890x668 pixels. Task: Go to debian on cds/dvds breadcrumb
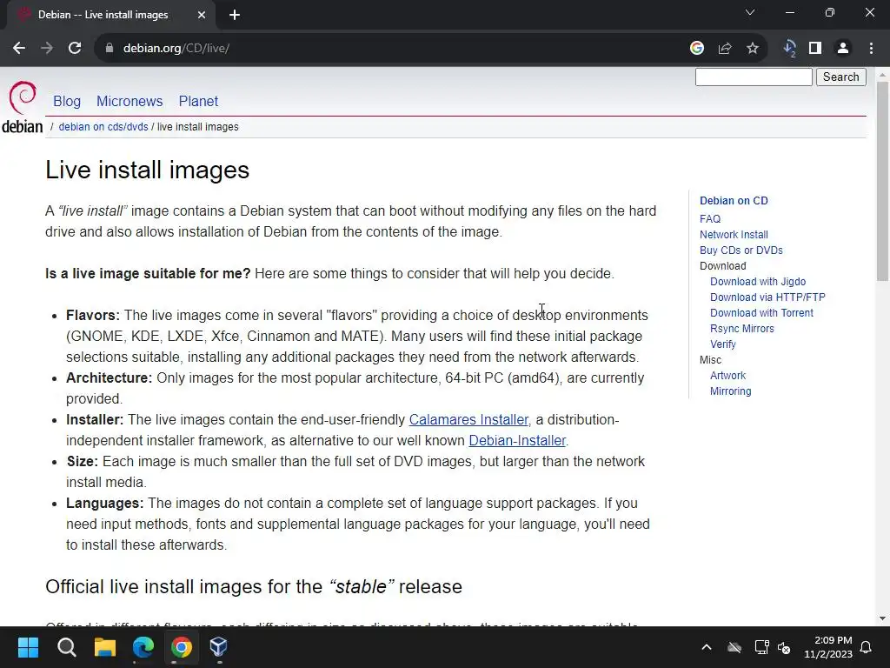pos(103,127)
